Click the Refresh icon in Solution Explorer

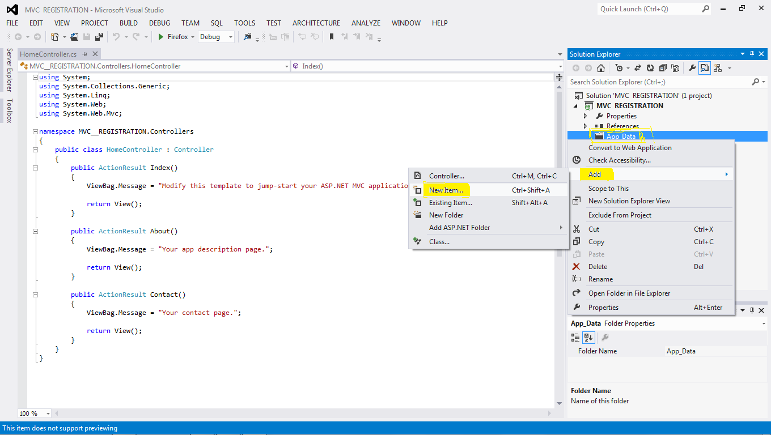(650, 68)
